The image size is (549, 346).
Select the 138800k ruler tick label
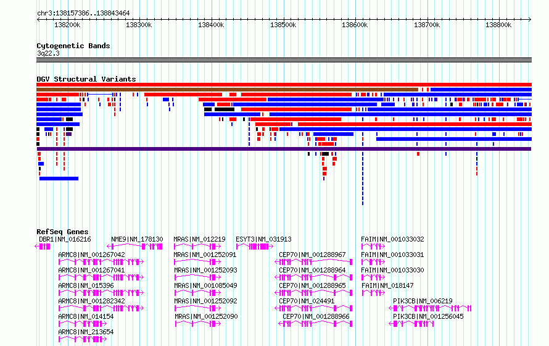click(498, 25)
